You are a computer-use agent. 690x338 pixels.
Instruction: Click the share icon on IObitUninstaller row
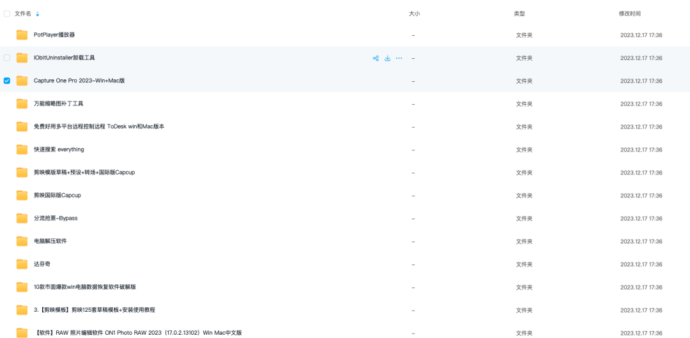click(x=376, y=58)
